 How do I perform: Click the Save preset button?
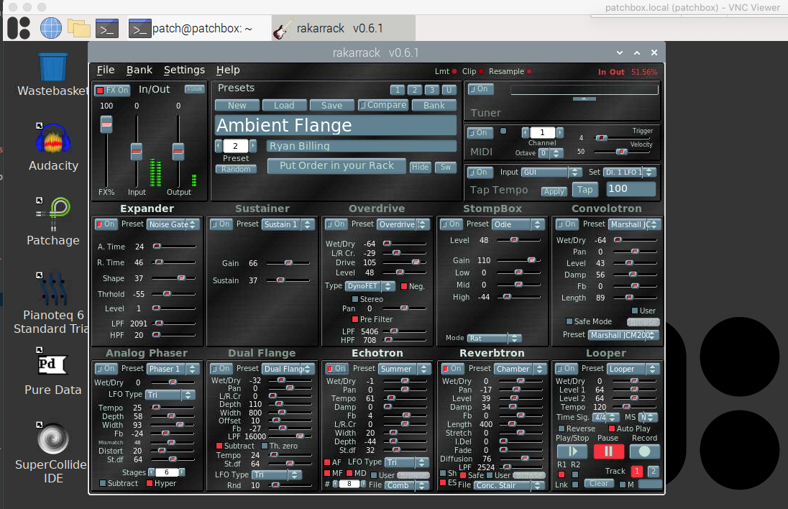331,105
